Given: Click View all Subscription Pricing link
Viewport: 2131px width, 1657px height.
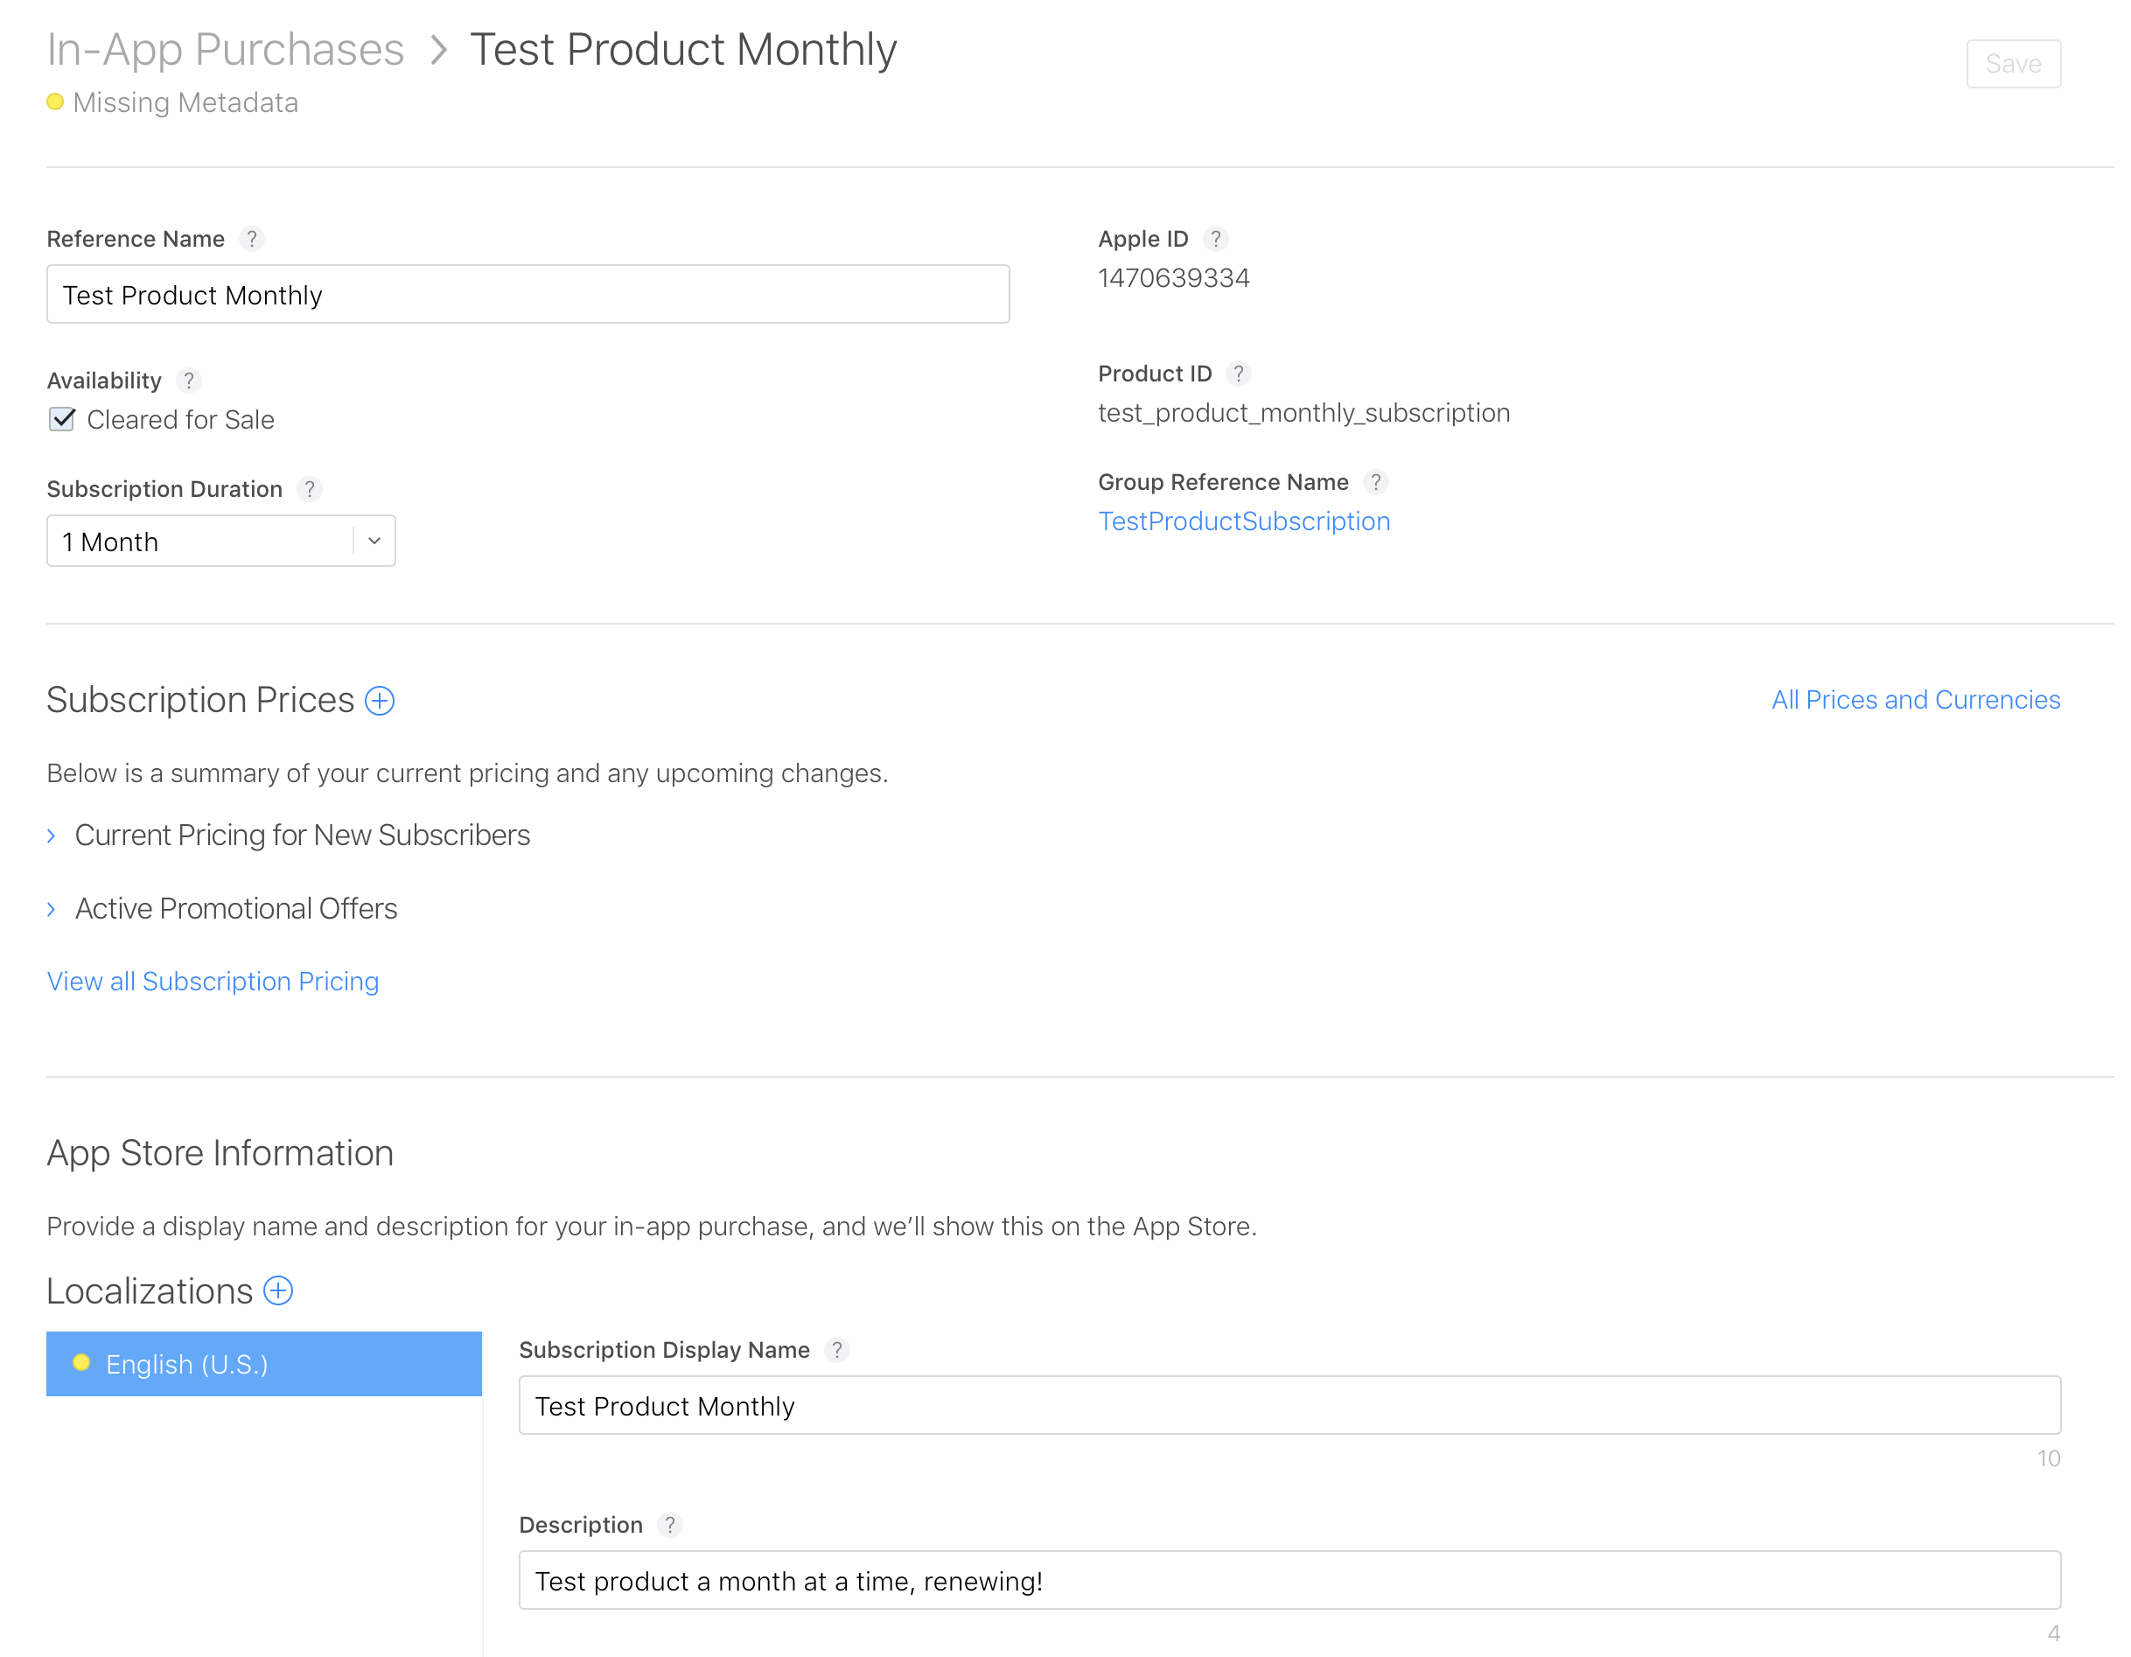Looking at the screenshot, I should (213, 982).
